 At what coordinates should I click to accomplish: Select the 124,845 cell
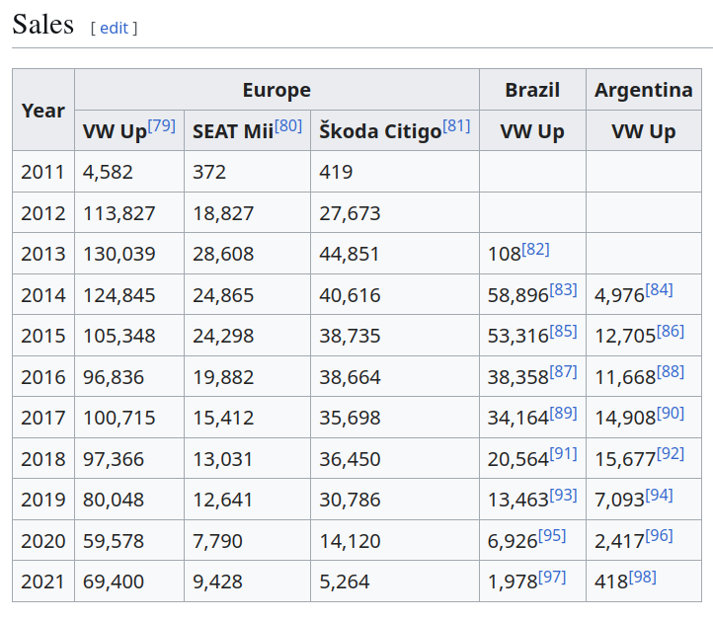[x=129, y=294]
